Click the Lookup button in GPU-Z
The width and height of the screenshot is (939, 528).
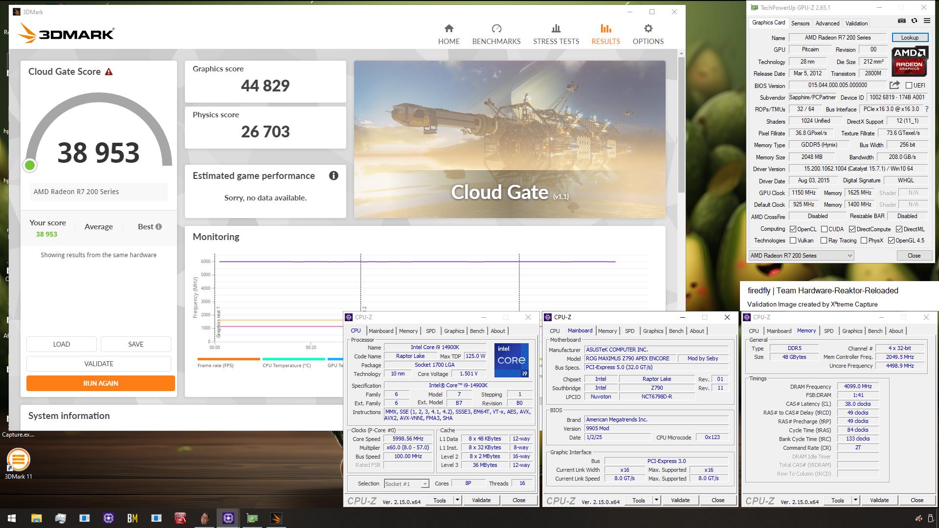click(909, 38)
